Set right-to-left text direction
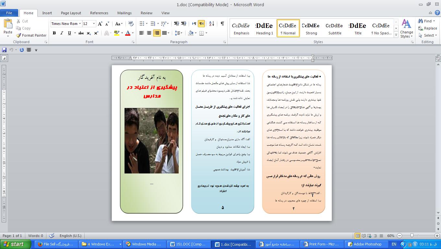The width and height of the screenshot is (441, 249). 201,24
